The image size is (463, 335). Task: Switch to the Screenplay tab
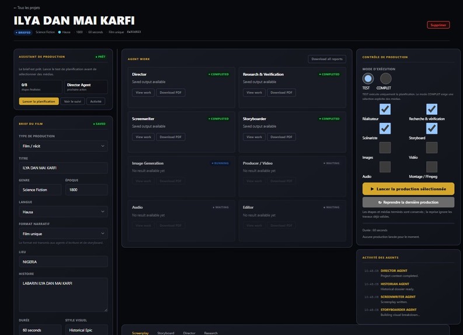[140, 333]
